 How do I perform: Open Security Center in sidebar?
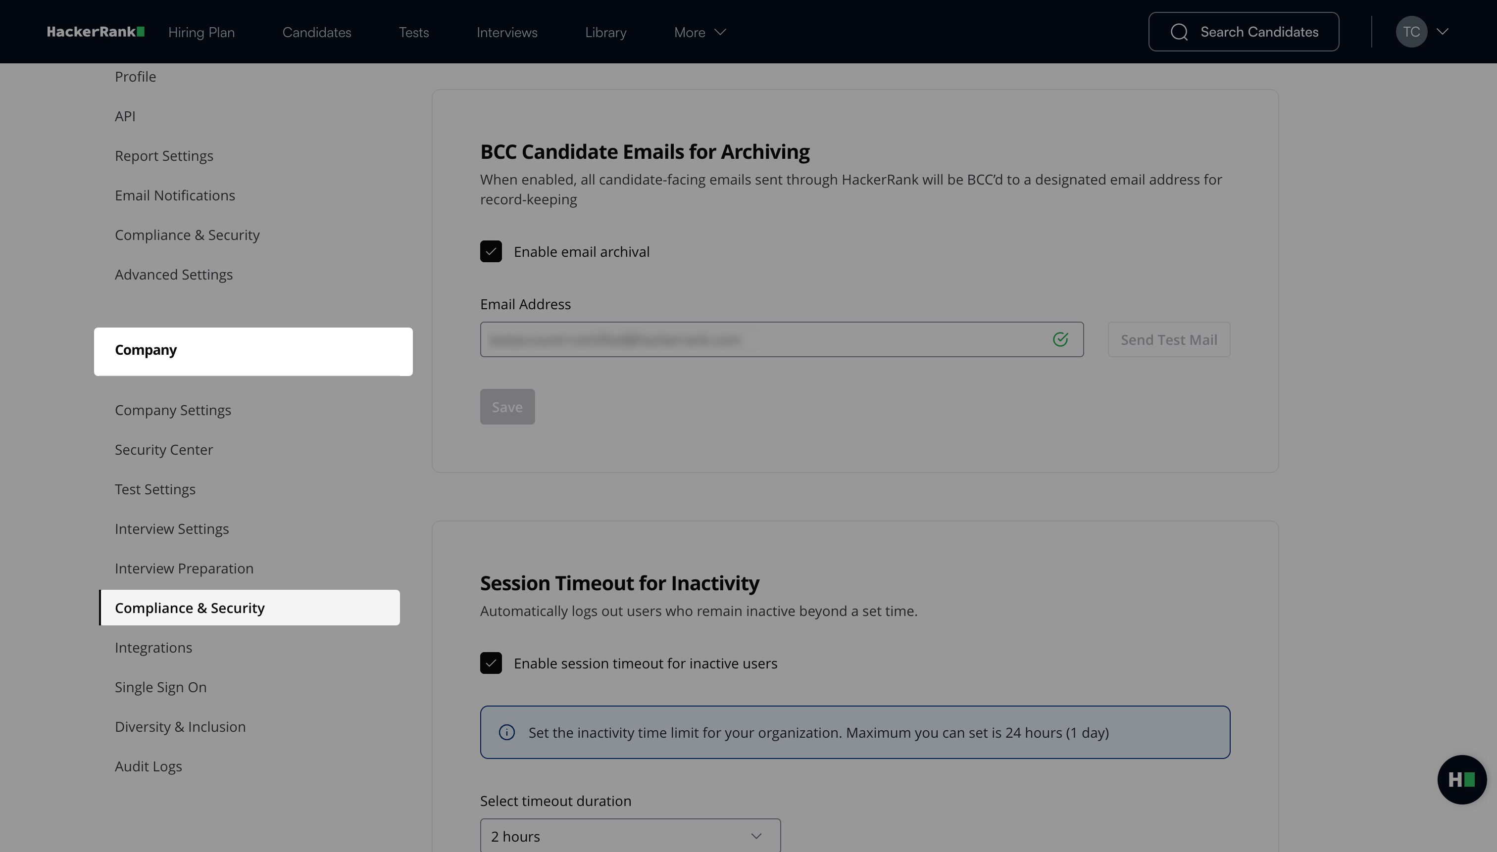(x=164, y=449)
